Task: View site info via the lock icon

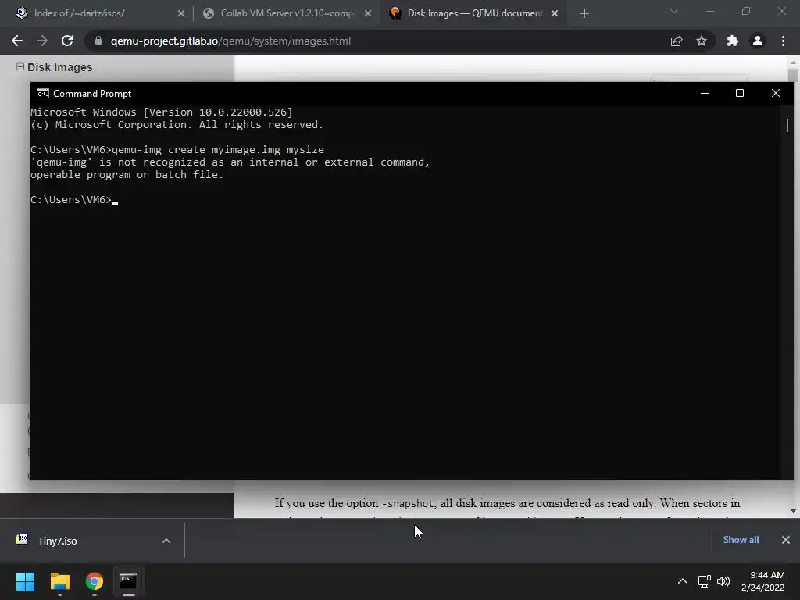Action: click(x=98, y=41)
